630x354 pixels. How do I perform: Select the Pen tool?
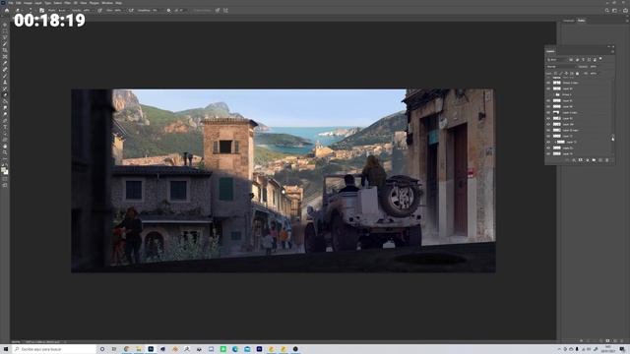point(5,120)
